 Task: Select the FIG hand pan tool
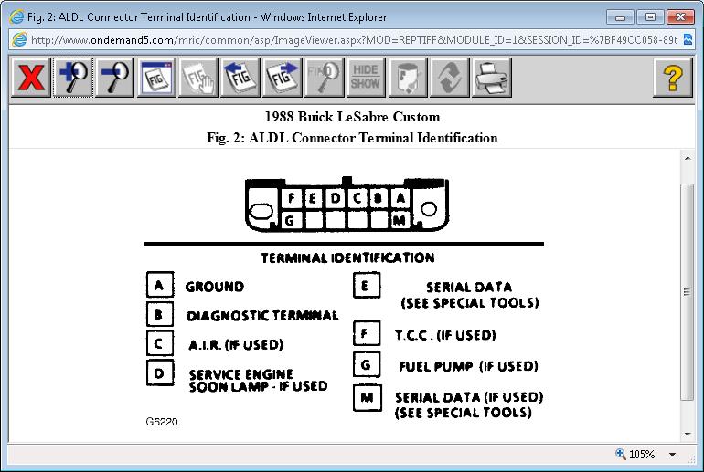(198, 78)
